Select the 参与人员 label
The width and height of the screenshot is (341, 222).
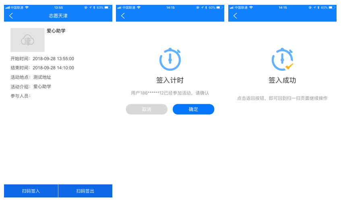point(21,96)
